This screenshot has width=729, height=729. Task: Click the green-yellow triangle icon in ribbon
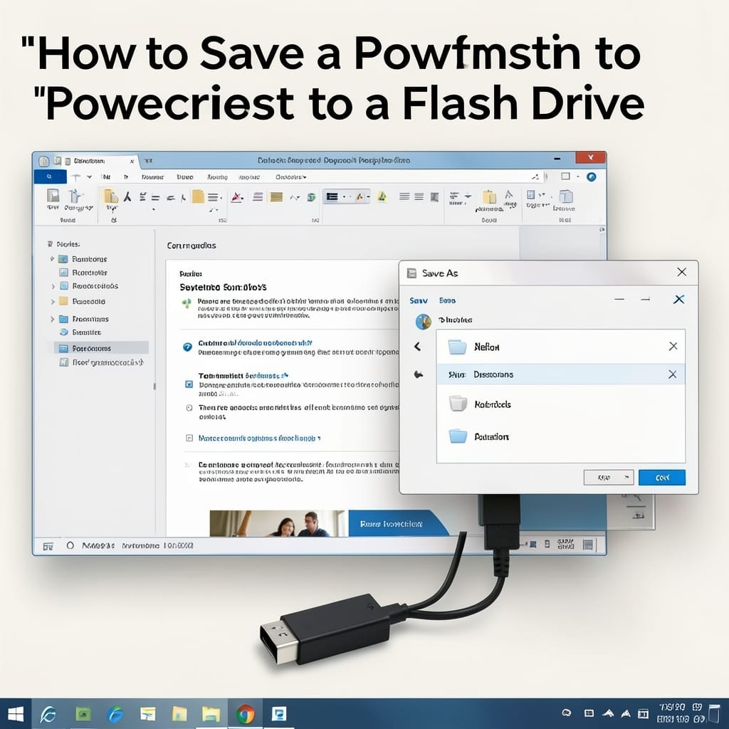pyautogui.click(x=382, y=196)
